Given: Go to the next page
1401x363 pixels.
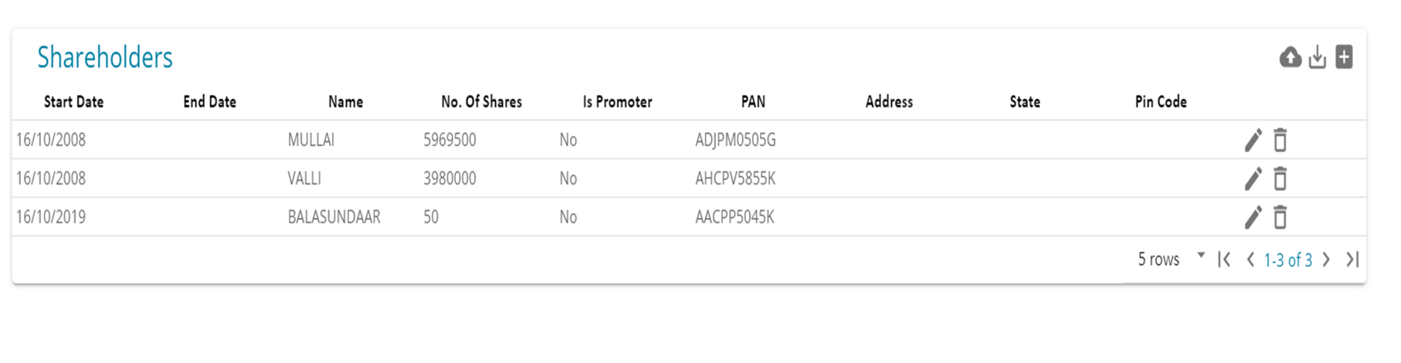Looking at the screenshot, I should click(1326, 260).
